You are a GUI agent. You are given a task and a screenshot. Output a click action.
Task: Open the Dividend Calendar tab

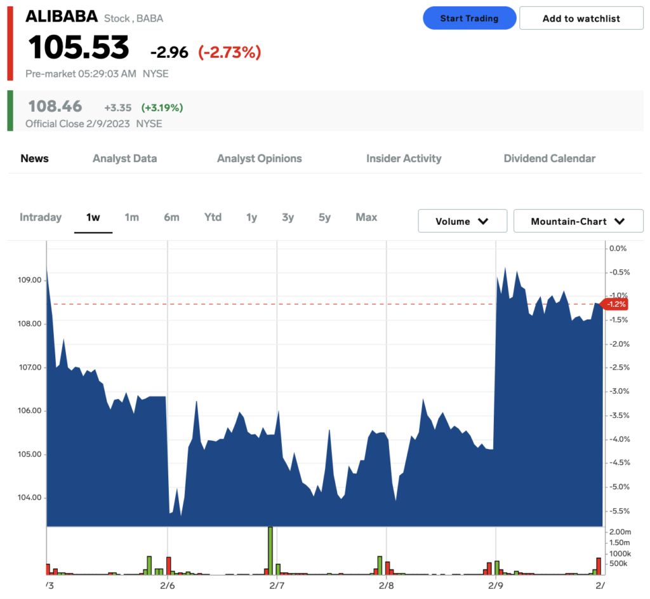click(549, 158)
